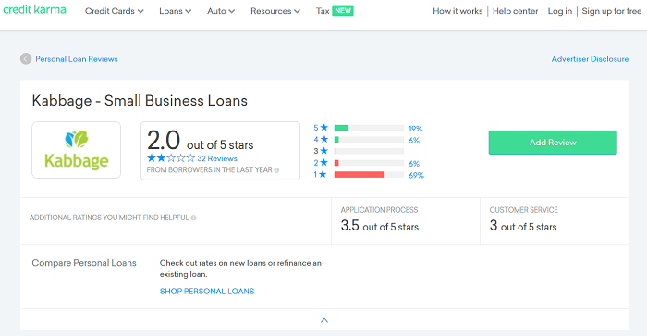Click the Compare Personal Loans heading
Screen dimensions: 647x336
[84, 263]
